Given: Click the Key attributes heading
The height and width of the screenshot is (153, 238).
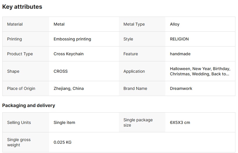Looking at the screenshot, I should [22, 7].
